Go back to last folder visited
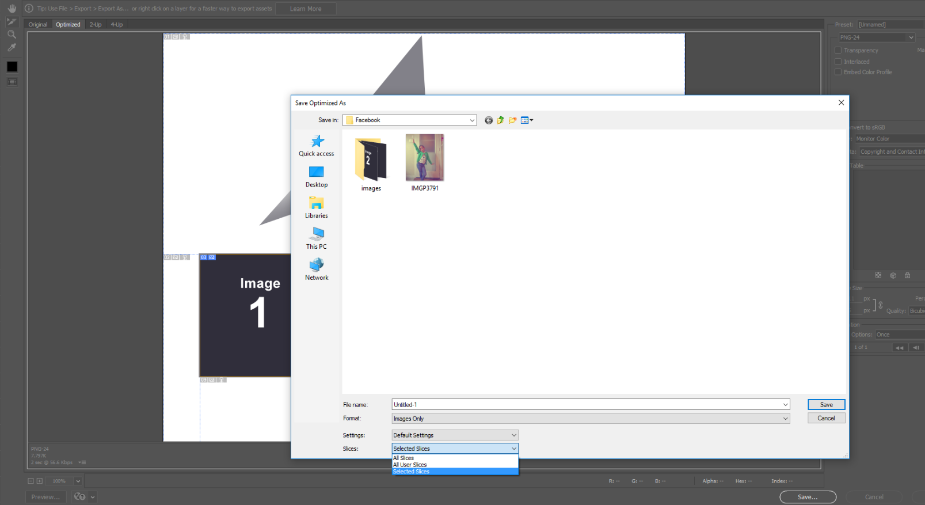Viewport: 925px width, 505px height. tap(489, 120)
